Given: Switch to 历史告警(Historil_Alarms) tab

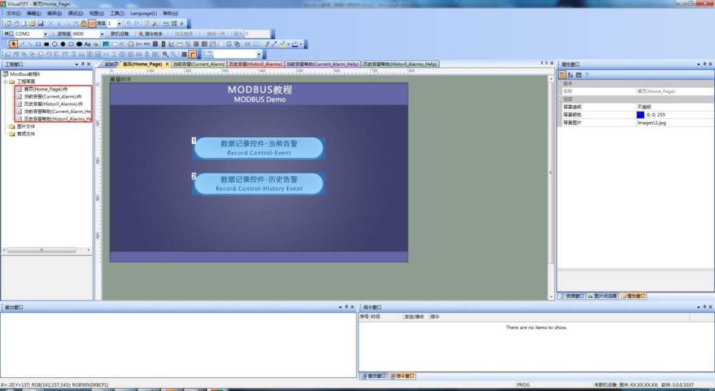Looking at the screenshot, I should pos(255,64).
